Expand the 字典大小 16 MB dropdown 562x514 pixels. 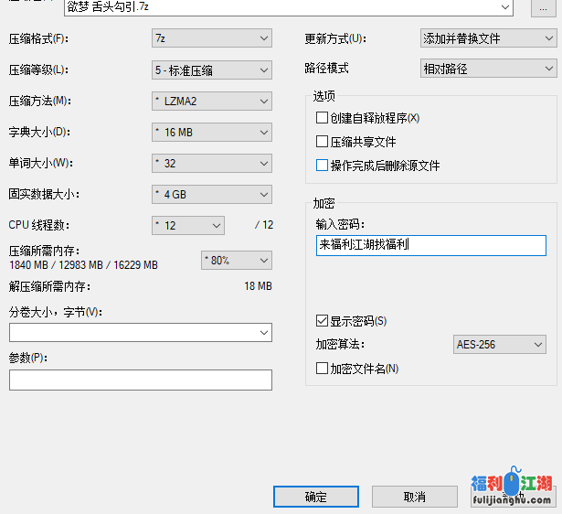211,133
